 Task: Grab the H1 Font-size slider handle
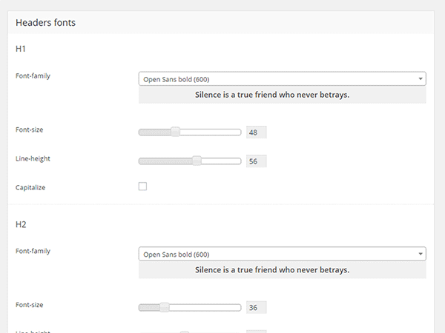click(x=175, y=132)
